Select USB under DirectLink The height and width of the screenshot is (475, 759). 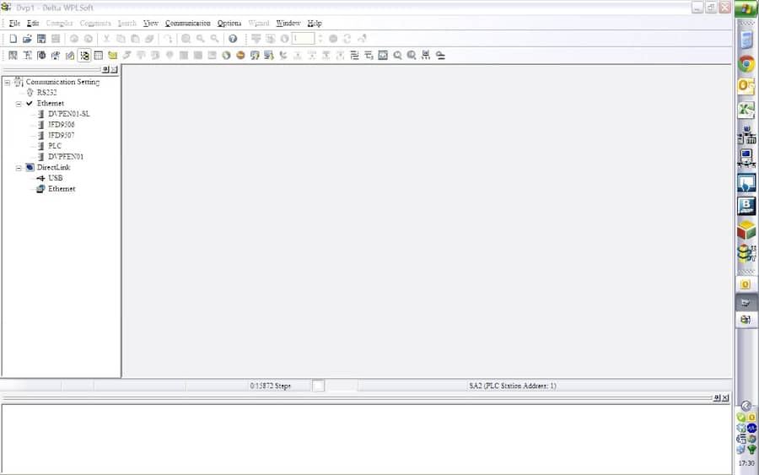coord(55,178)
